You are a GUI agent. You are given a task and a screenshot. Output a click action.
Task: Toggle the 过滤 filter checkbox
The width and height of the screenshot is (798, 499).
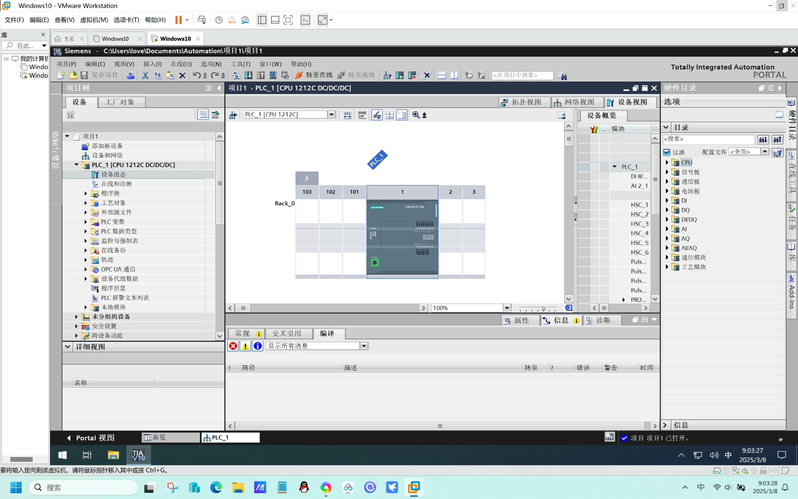click(667, 152)
